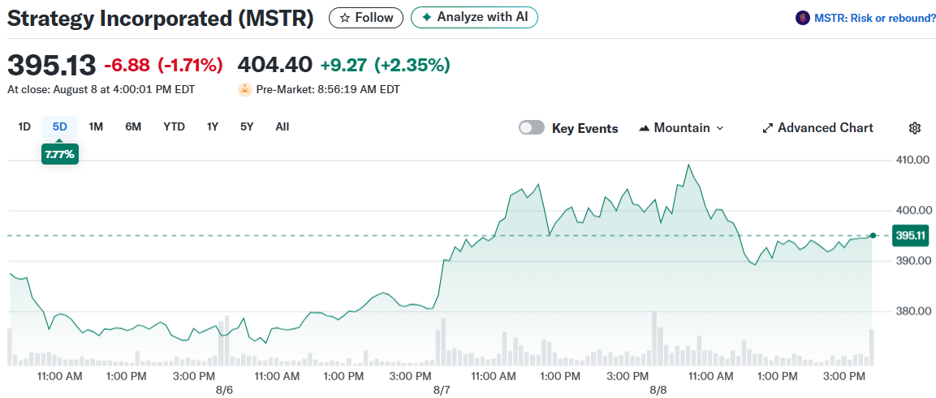Viewport: 936px width, 398px height.
Task: Click the At close August 8 timestamp
Action: (101, 90)
